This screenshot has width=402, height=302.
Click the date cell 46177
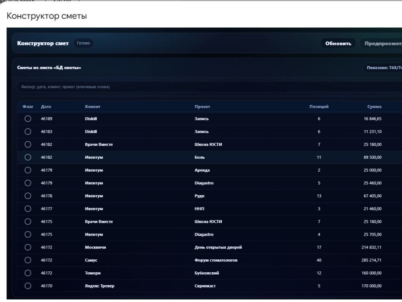click(46, 209)
